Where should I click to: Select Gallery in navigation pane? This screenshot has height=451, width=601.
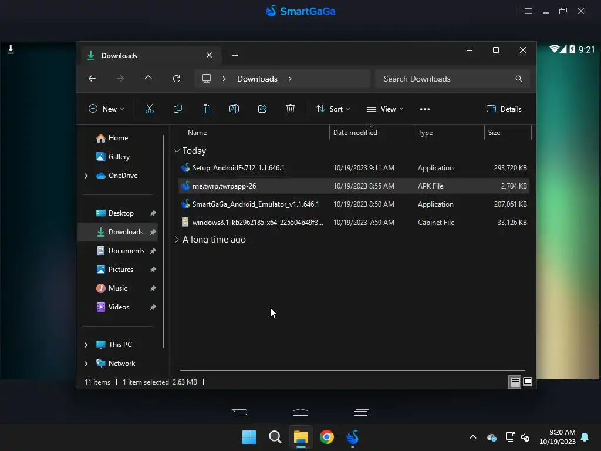[x=119, y=156]
